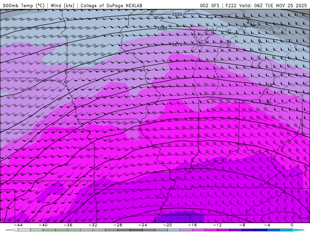Click the -20 colorbar tick label

168,225
